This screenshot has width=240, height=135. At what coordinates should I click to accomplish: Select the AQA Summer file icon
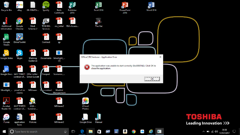pos(33,103)
